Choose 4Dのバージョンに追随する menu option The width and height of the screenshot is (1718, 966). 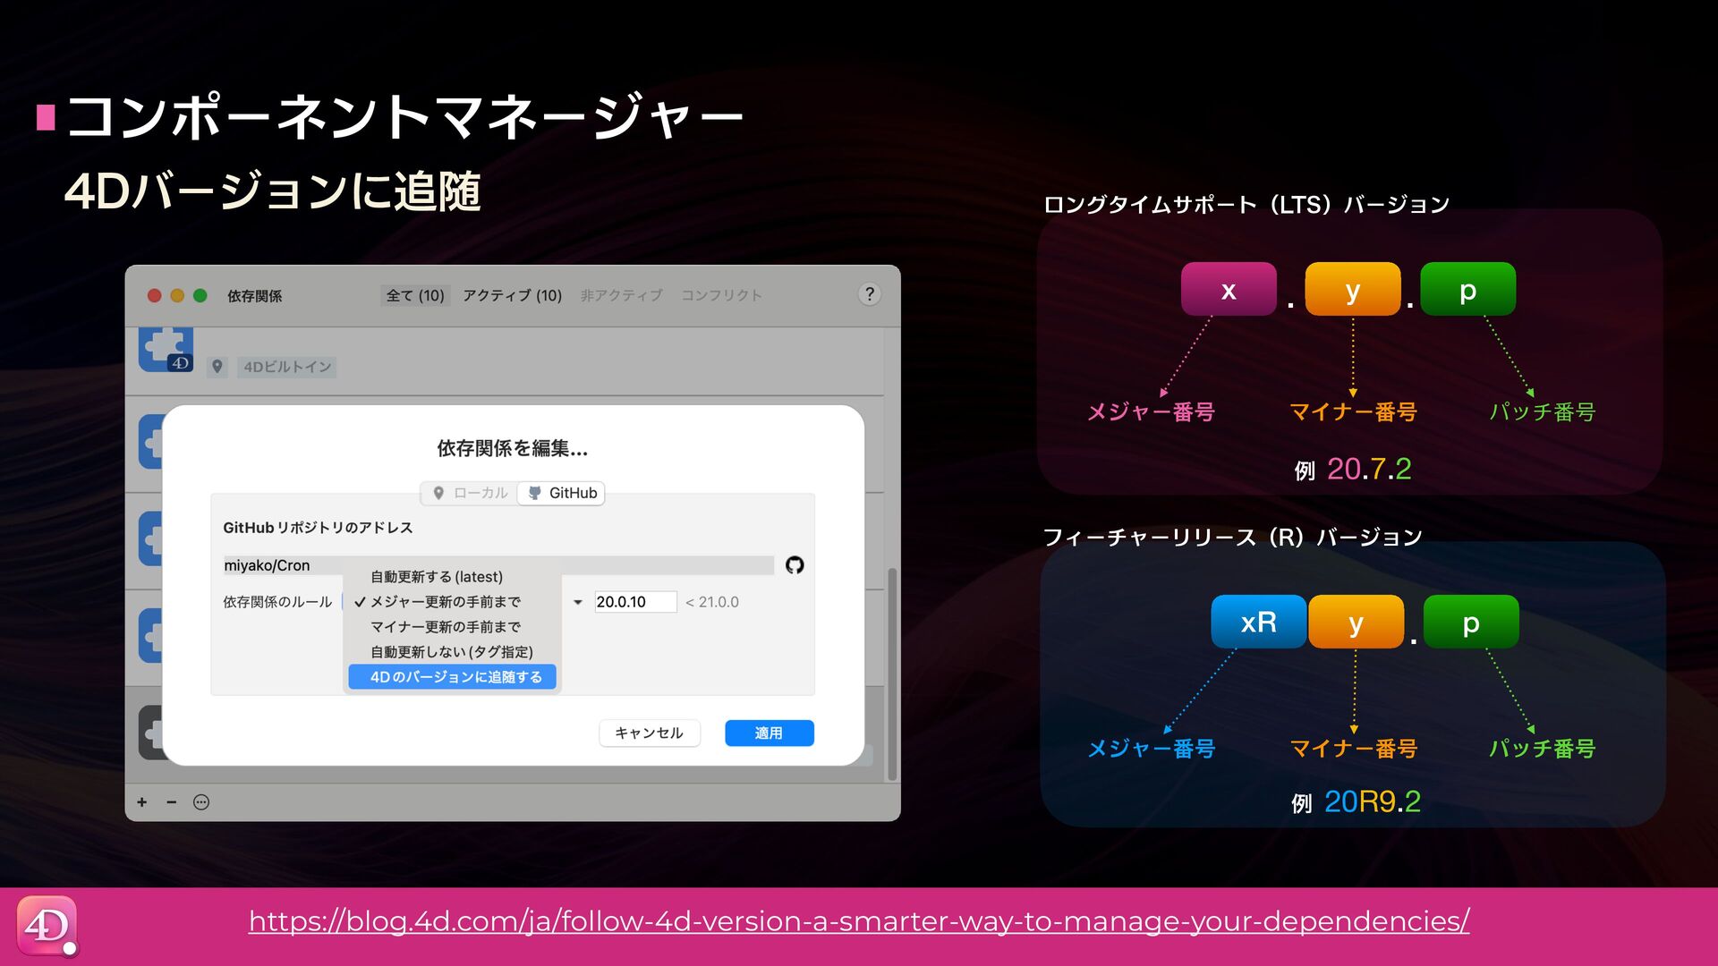point(452,677)
